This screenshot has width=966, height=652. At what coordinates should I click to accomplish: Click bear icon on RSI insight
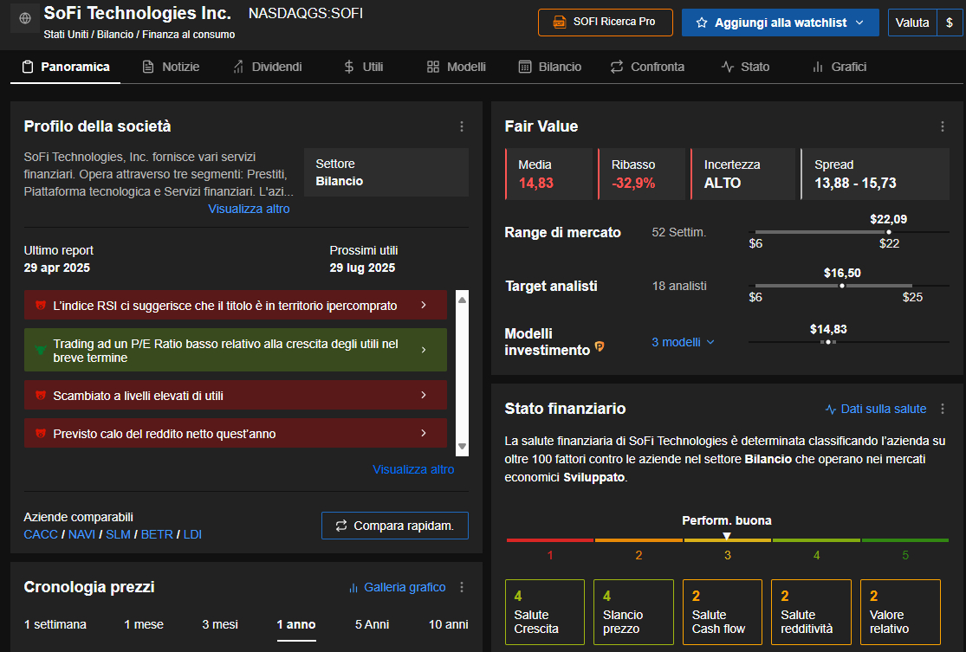[41, 306]
